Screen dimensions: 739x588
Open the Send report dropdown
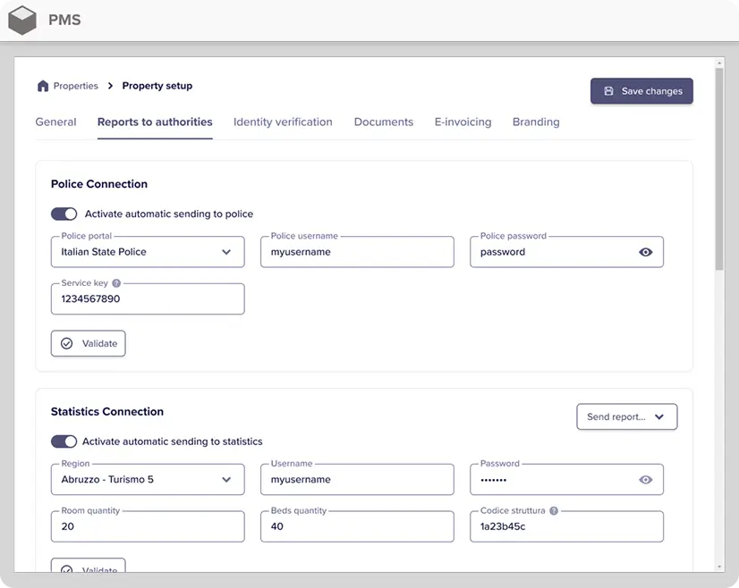(x=626, y=416)
